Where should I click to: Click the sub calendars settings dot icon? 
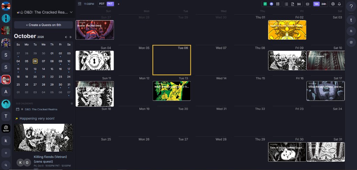tap(72, 104)
